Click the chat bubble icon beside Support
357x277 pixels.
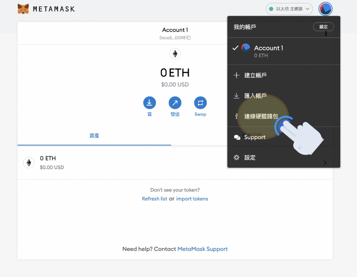237,137
